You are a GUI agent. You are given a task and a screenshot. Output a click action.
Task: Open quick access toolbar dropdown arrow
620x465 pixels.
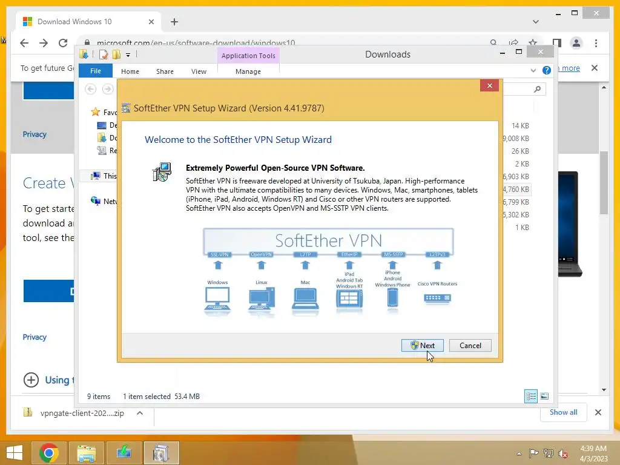point(128,55)
